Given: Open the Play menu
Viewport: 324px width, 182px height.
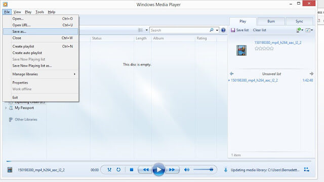Looking at the screenshot, I should [28, 12].
